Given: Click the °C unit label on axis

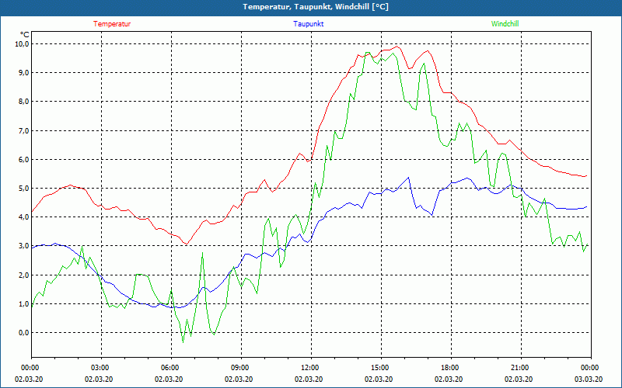Looking at the screenshot, I should 25,34.
